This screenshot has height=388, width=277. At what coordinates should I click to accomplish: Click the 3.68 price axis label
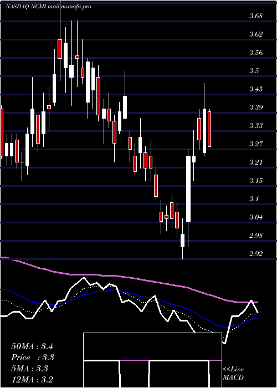(255, 16)
